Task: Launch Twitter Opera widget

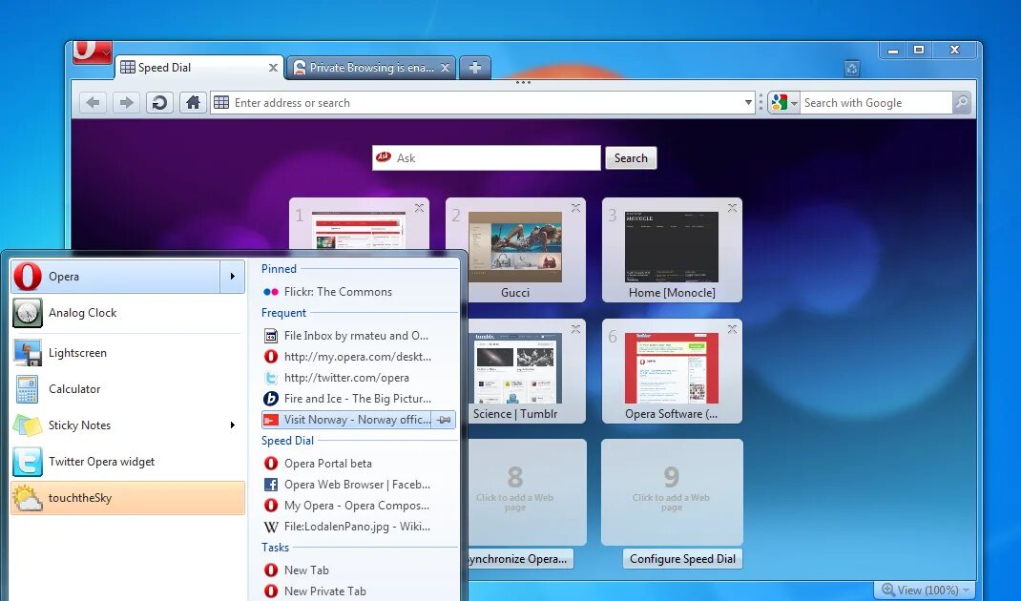Action: [128, 461]
